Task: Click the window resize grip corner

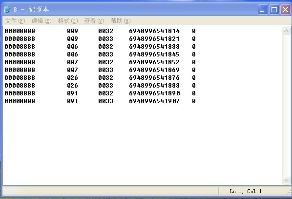Action: click(x=288, y=193)
